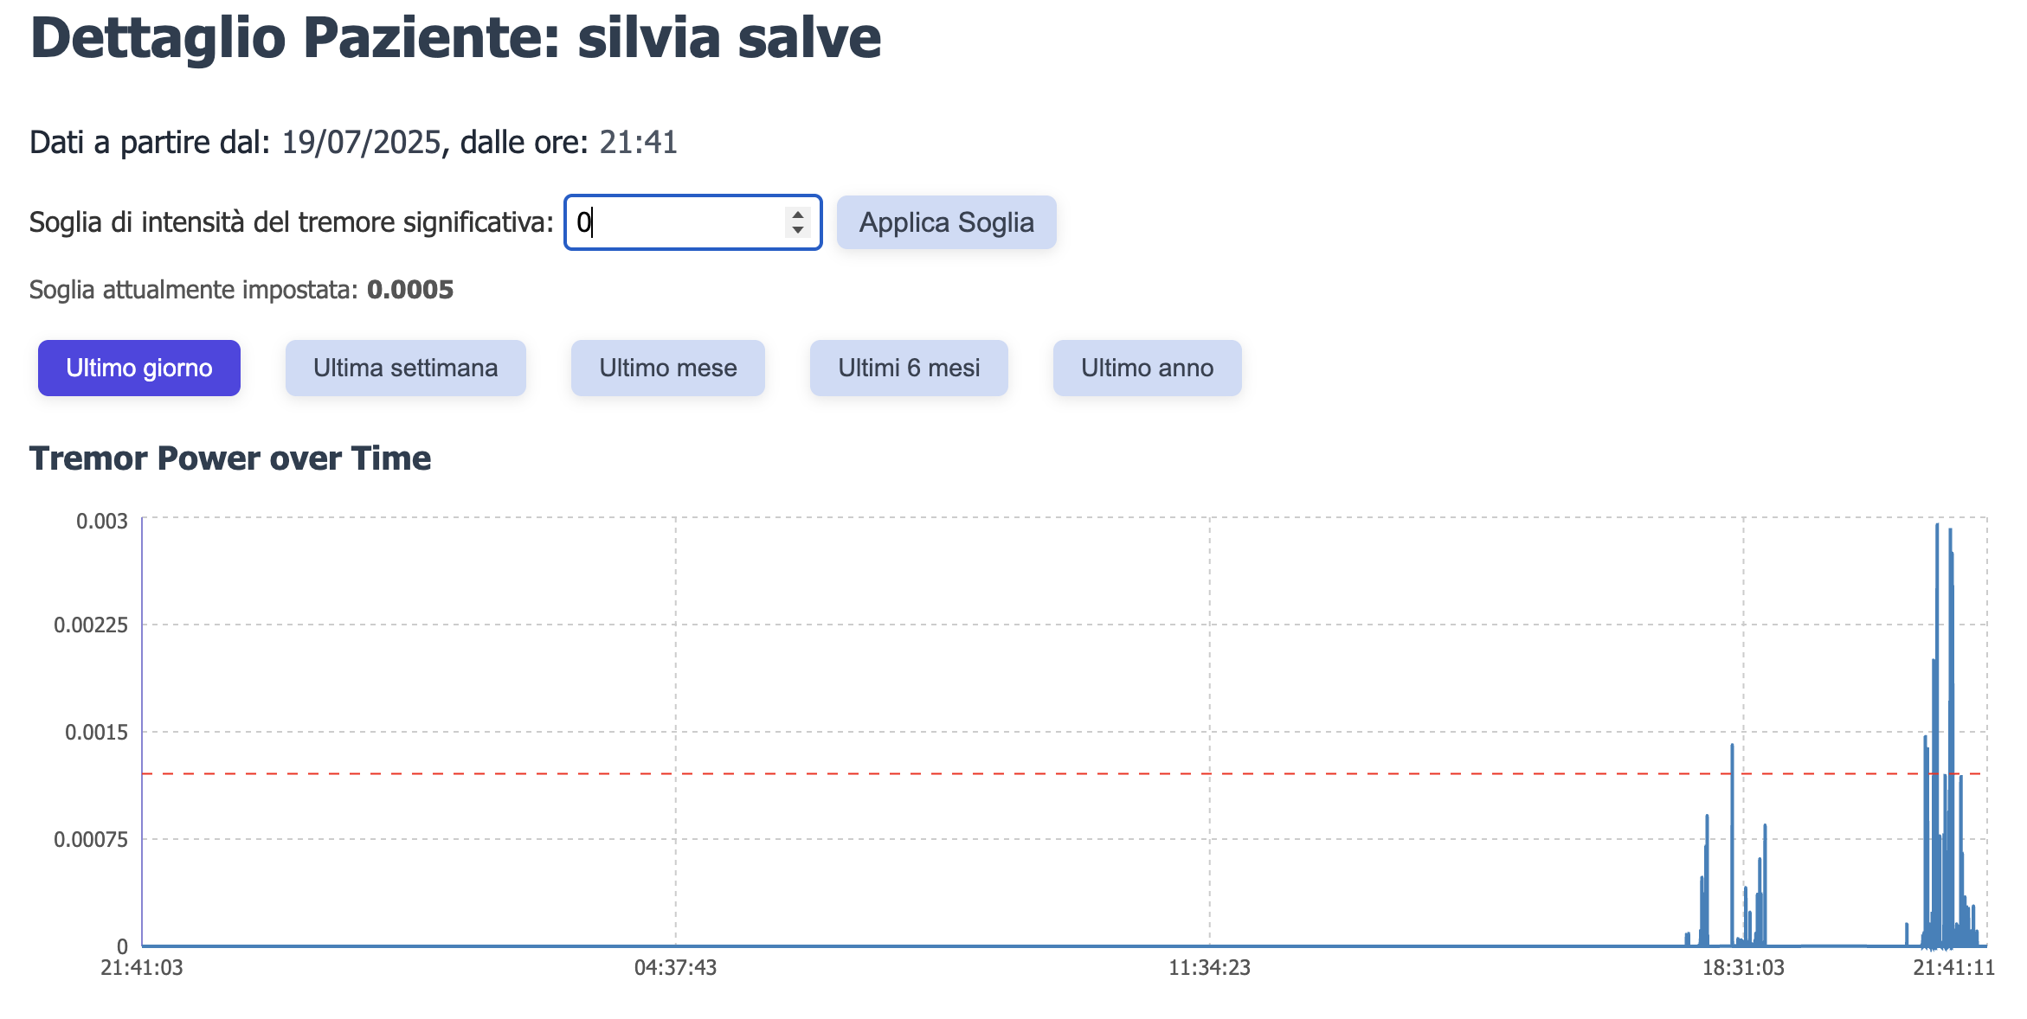Click the 0.0015 y-axis label
Image resolution: width=2027 pixels, height=1019 pixels.
pyautogui.click(x=96, y=732)
